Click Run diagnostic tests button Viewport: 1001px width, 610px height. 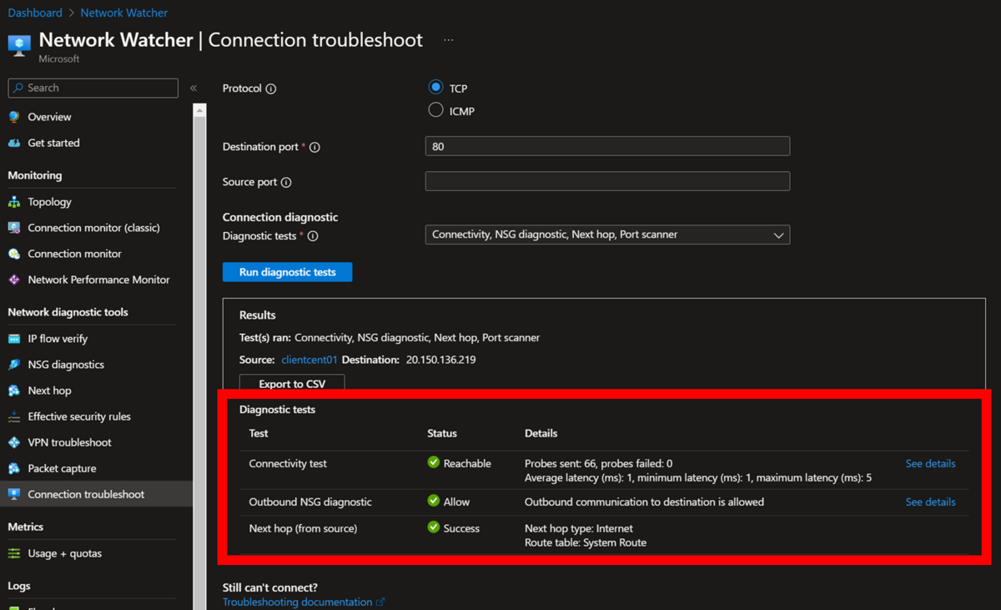point(287,272)
